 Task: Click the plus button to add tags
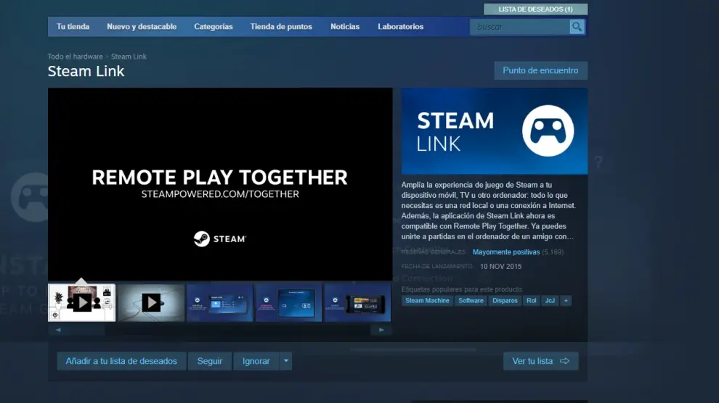(x=566, y=301)
